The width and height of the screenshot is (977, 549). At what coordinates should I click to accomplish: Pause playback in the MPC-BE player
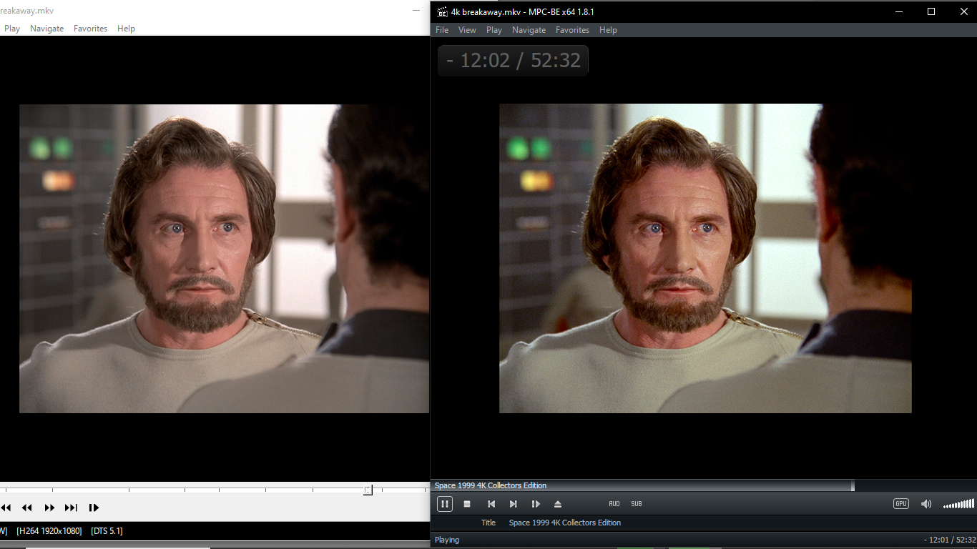point(444,504)
